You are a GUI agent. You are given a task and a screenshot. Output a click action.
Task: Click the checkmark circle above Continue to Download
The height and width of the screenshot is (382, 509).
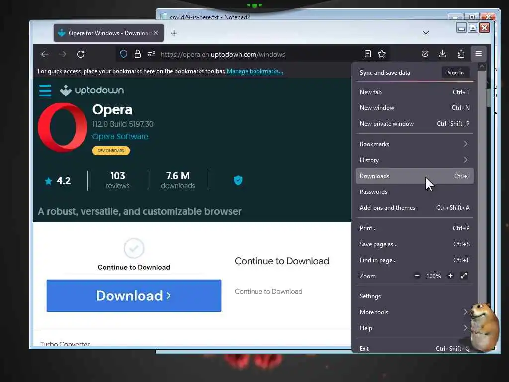coord(134,249)
